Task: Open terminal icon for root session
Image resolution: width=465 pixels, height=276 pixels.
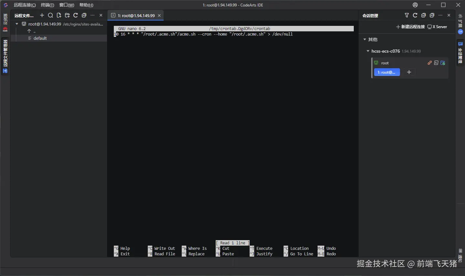Action: click(436, 63)
